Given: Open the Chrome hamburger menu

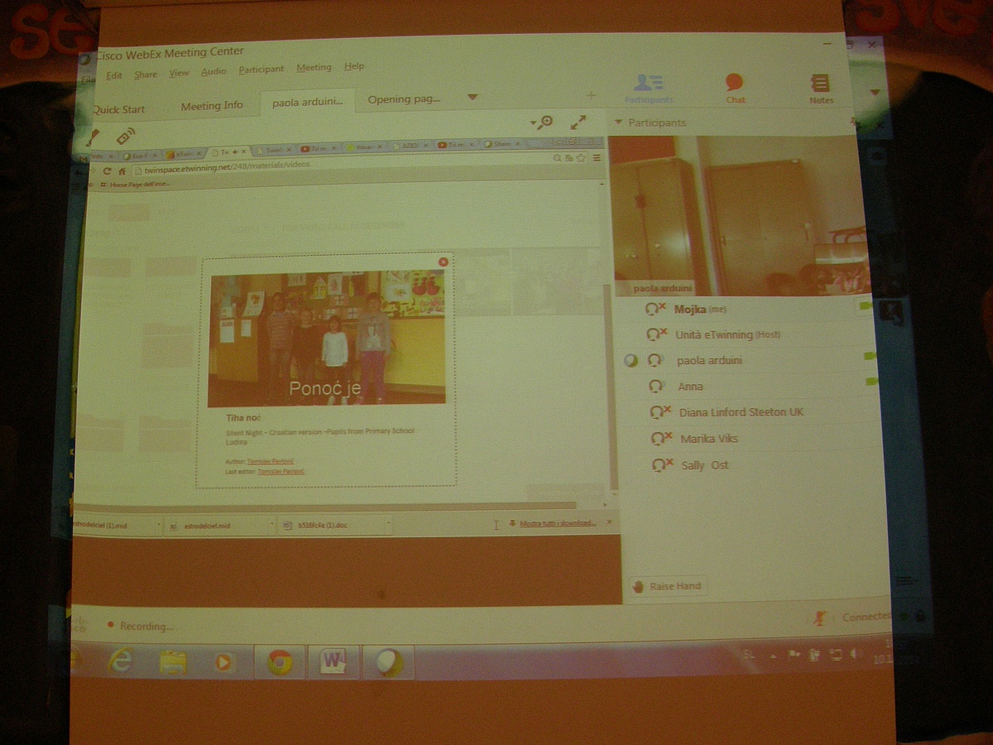Looking at the screenshot, I should pos(597,158).
